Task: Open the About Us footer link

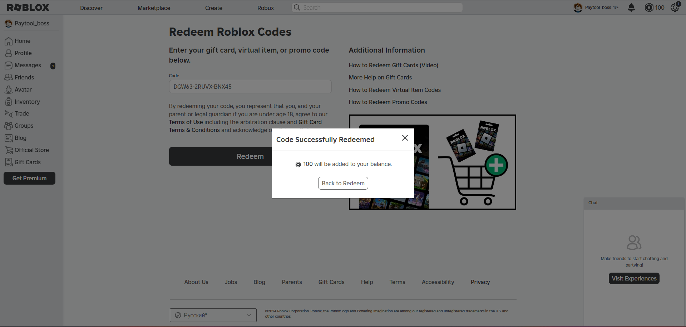Action: coord(196,282)
